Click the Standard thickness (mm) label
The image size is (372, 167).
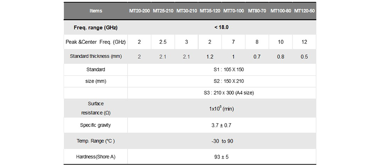[x=96, y=56]
